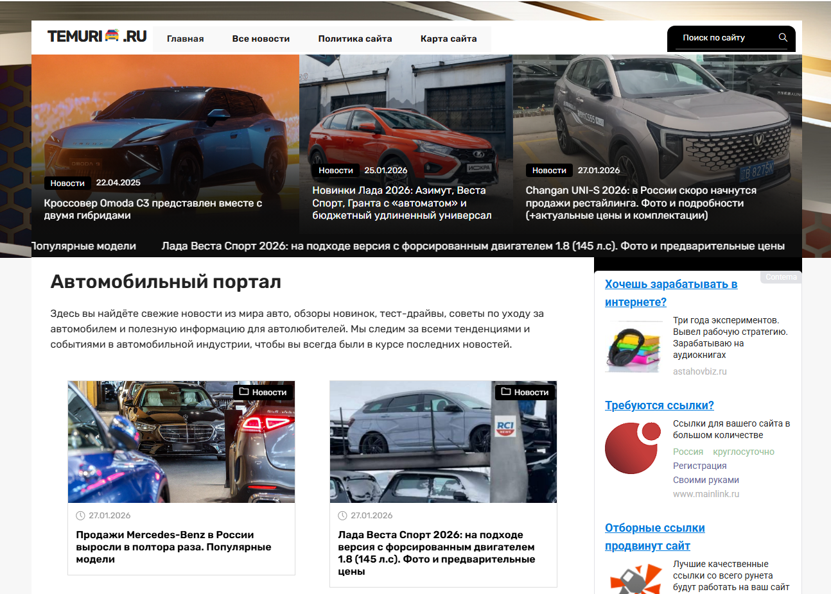This screenshot has width=831, height=594.
Task: Click the orange starburst ad image
Action: [636, 579]
